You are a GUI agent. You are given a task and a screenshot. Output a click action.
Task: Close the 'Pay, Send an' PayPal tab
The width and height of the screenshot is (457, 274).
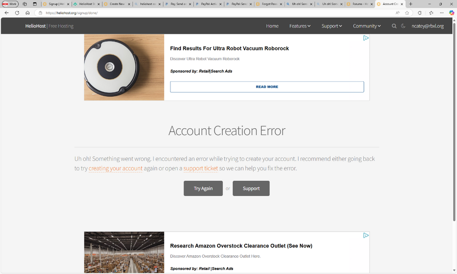click(x=190, y=4)
